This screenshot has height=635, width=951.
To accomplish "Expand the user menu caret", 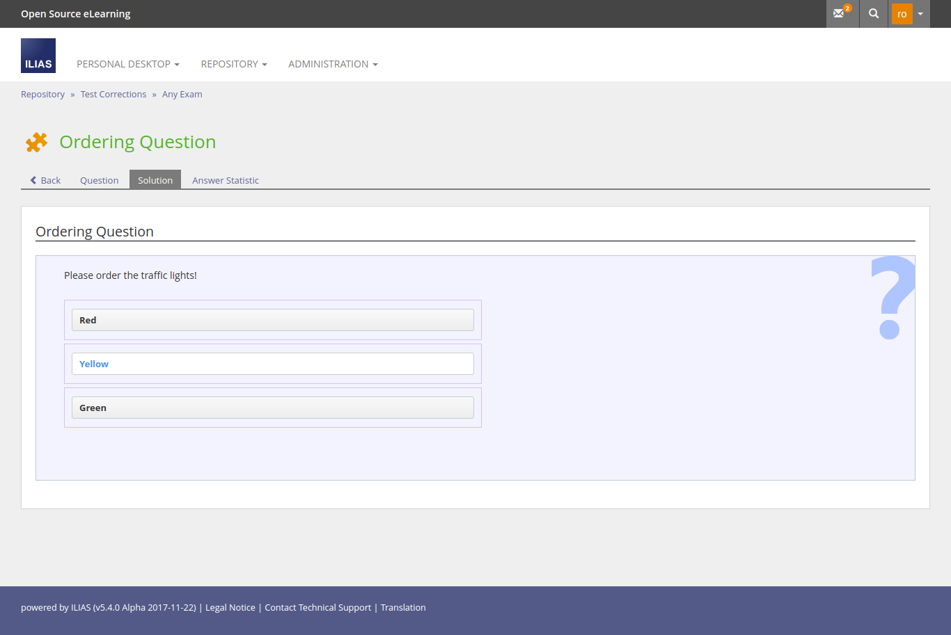I will pyautogui.click(x=920, y=14).
